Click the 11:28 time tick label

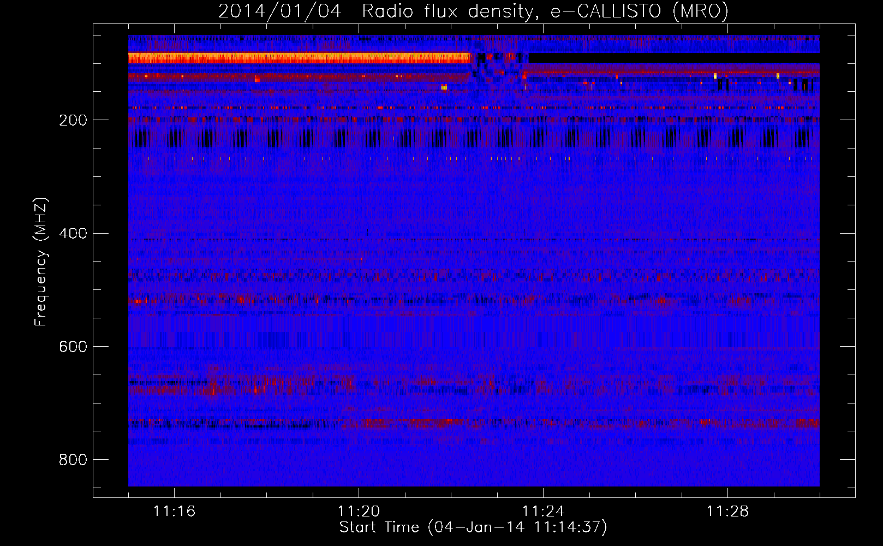coord(727,511)
